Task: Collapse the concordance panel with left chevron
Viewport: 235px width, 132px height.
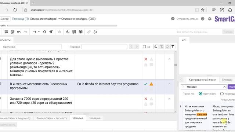Action: (181, 80)
